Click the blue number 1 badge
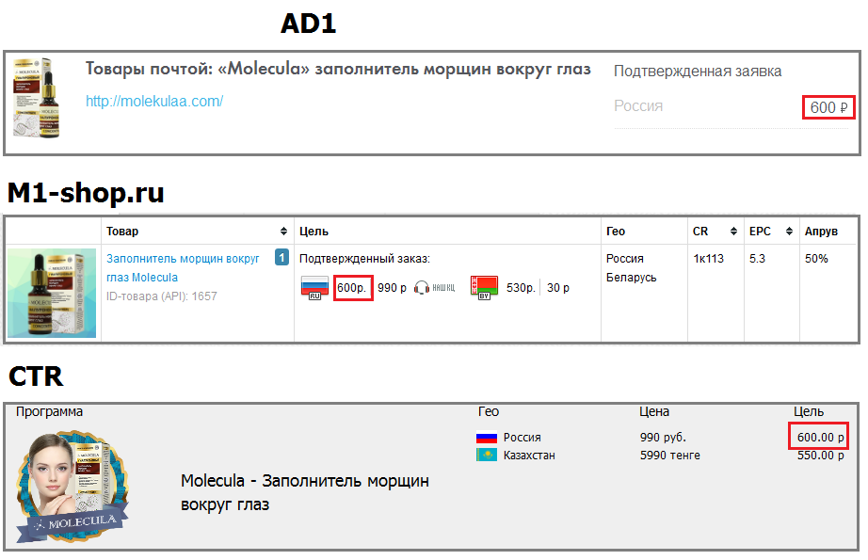The width and height of the screenshot is (868, 560). click(x=281, y=257)
